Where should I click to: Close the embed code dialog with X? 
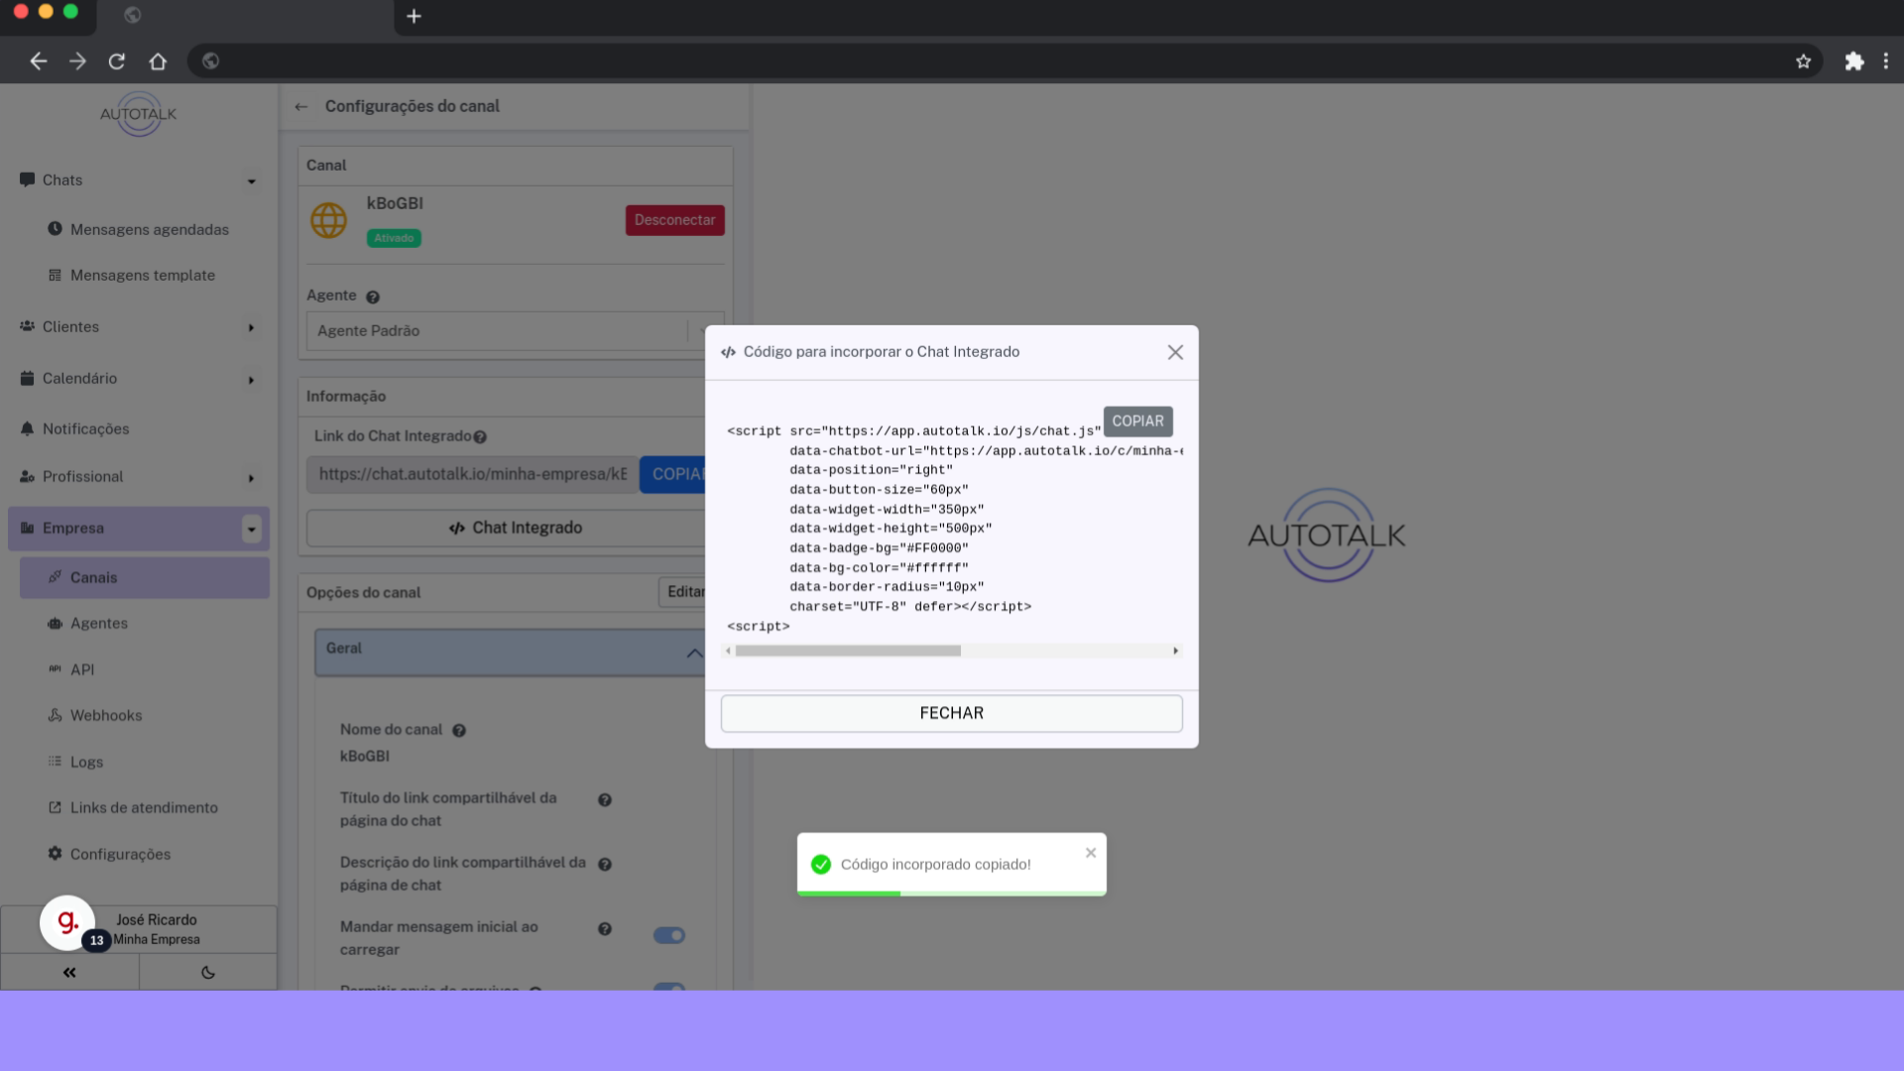pos(1175,352)
